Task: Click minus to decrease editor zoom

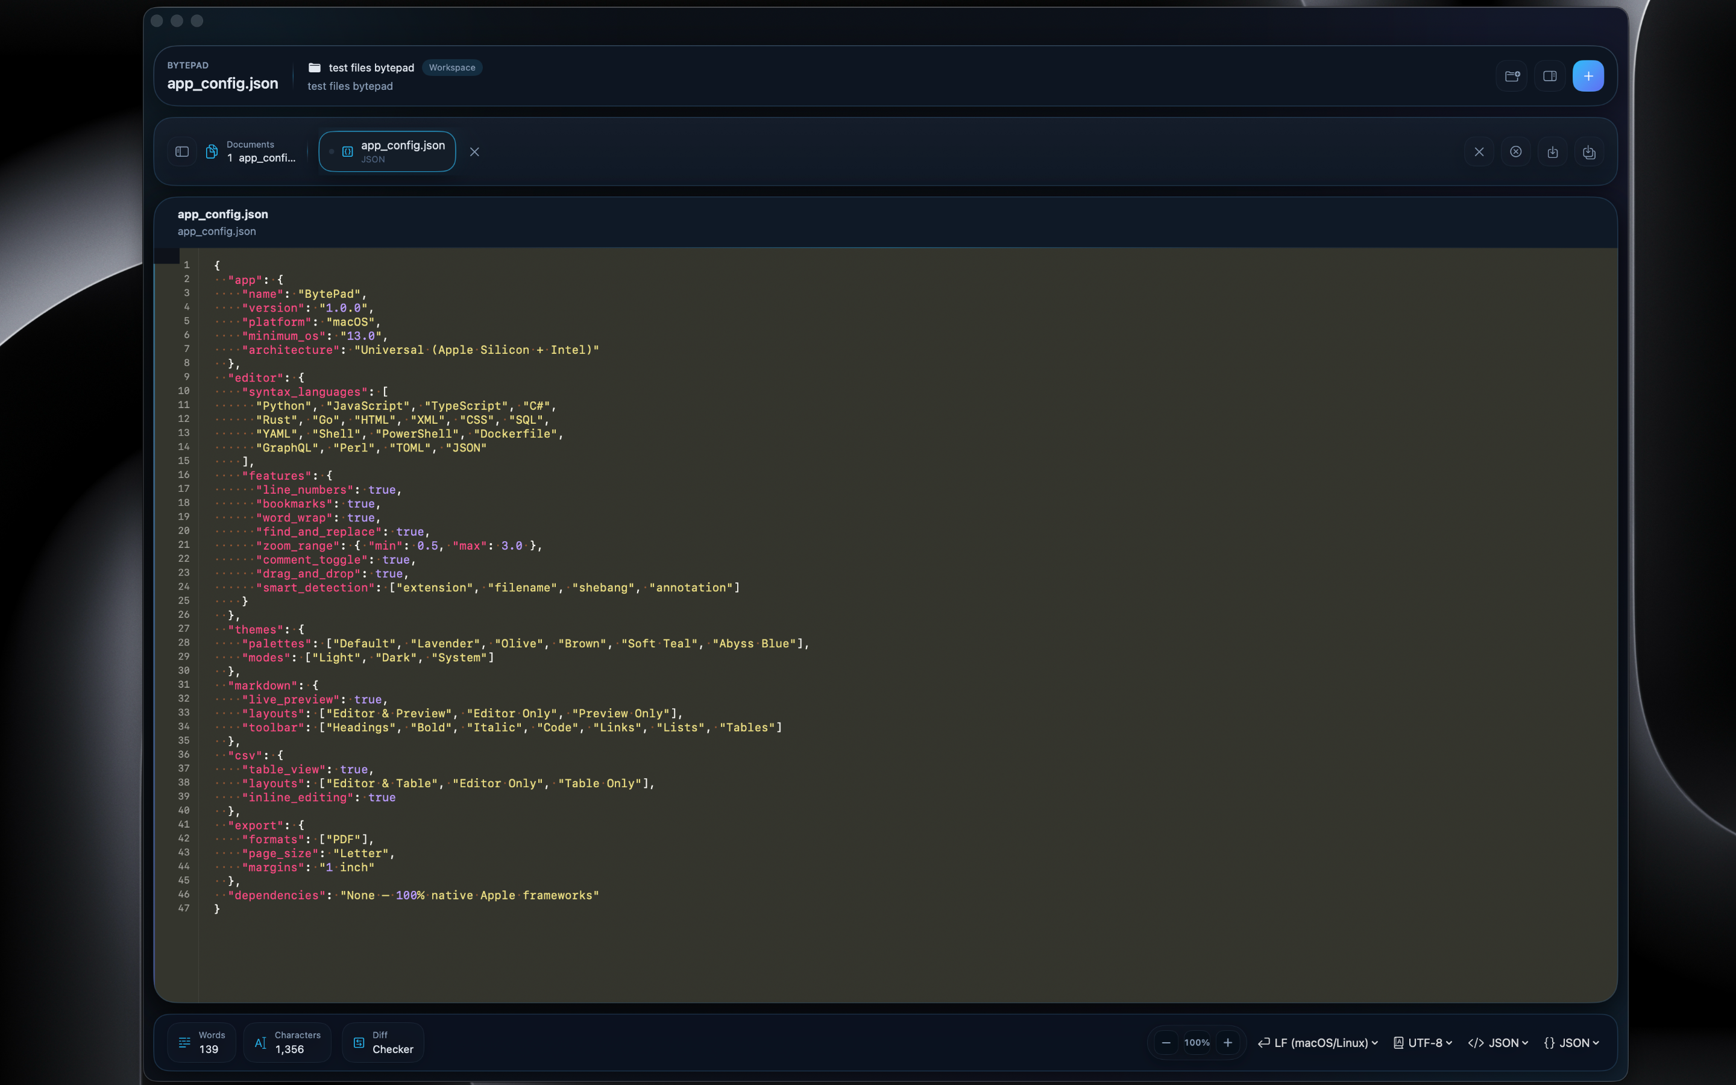Action: [1166, 1042]
